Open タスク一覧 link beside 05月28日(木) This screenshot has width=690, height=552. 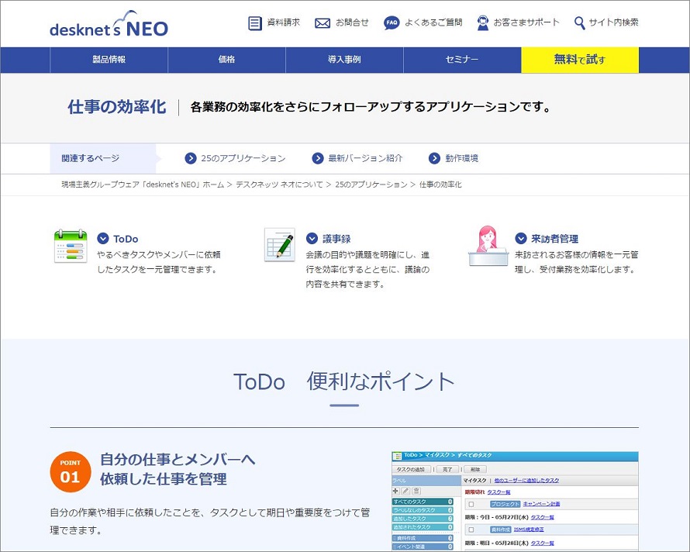pyautogui.click(x=543, y=543)
